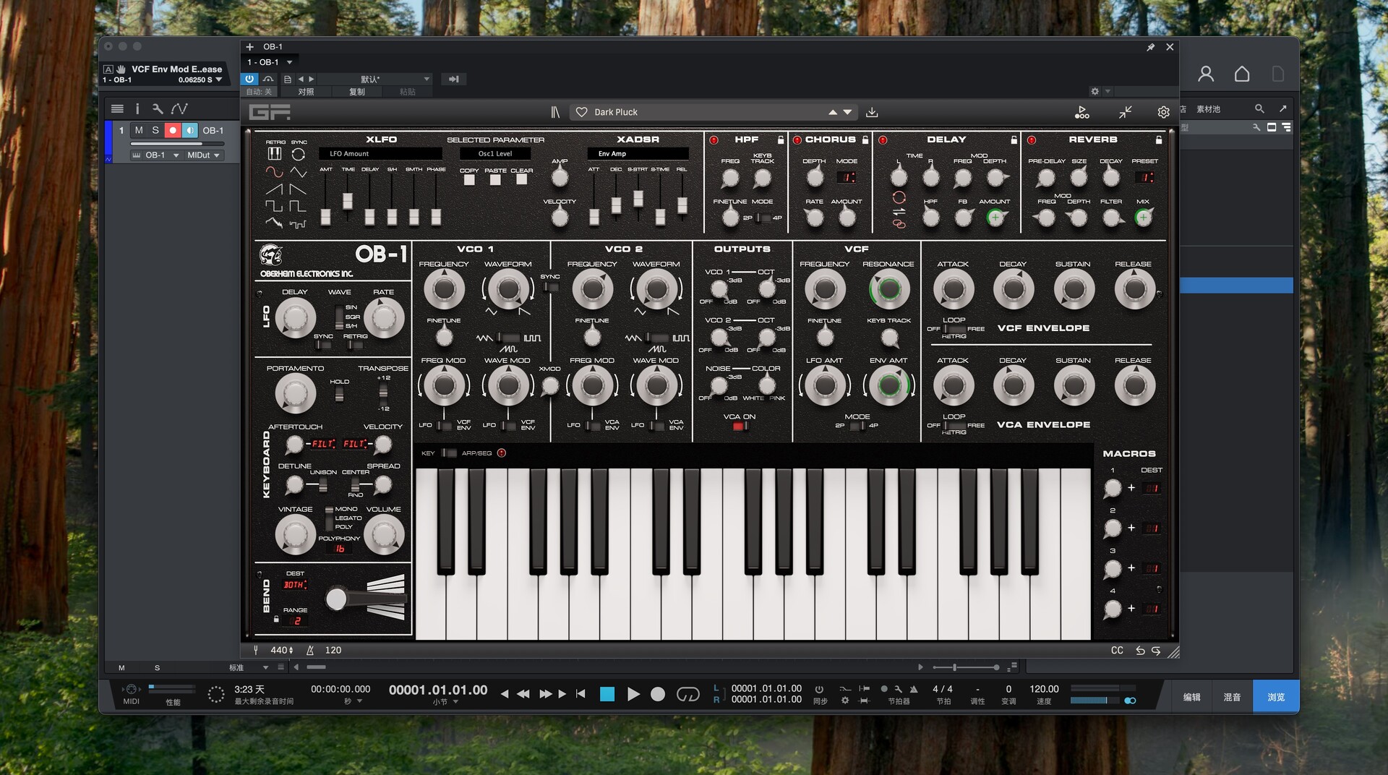Open the track inspector 'i' icon

tap(137, 108)
